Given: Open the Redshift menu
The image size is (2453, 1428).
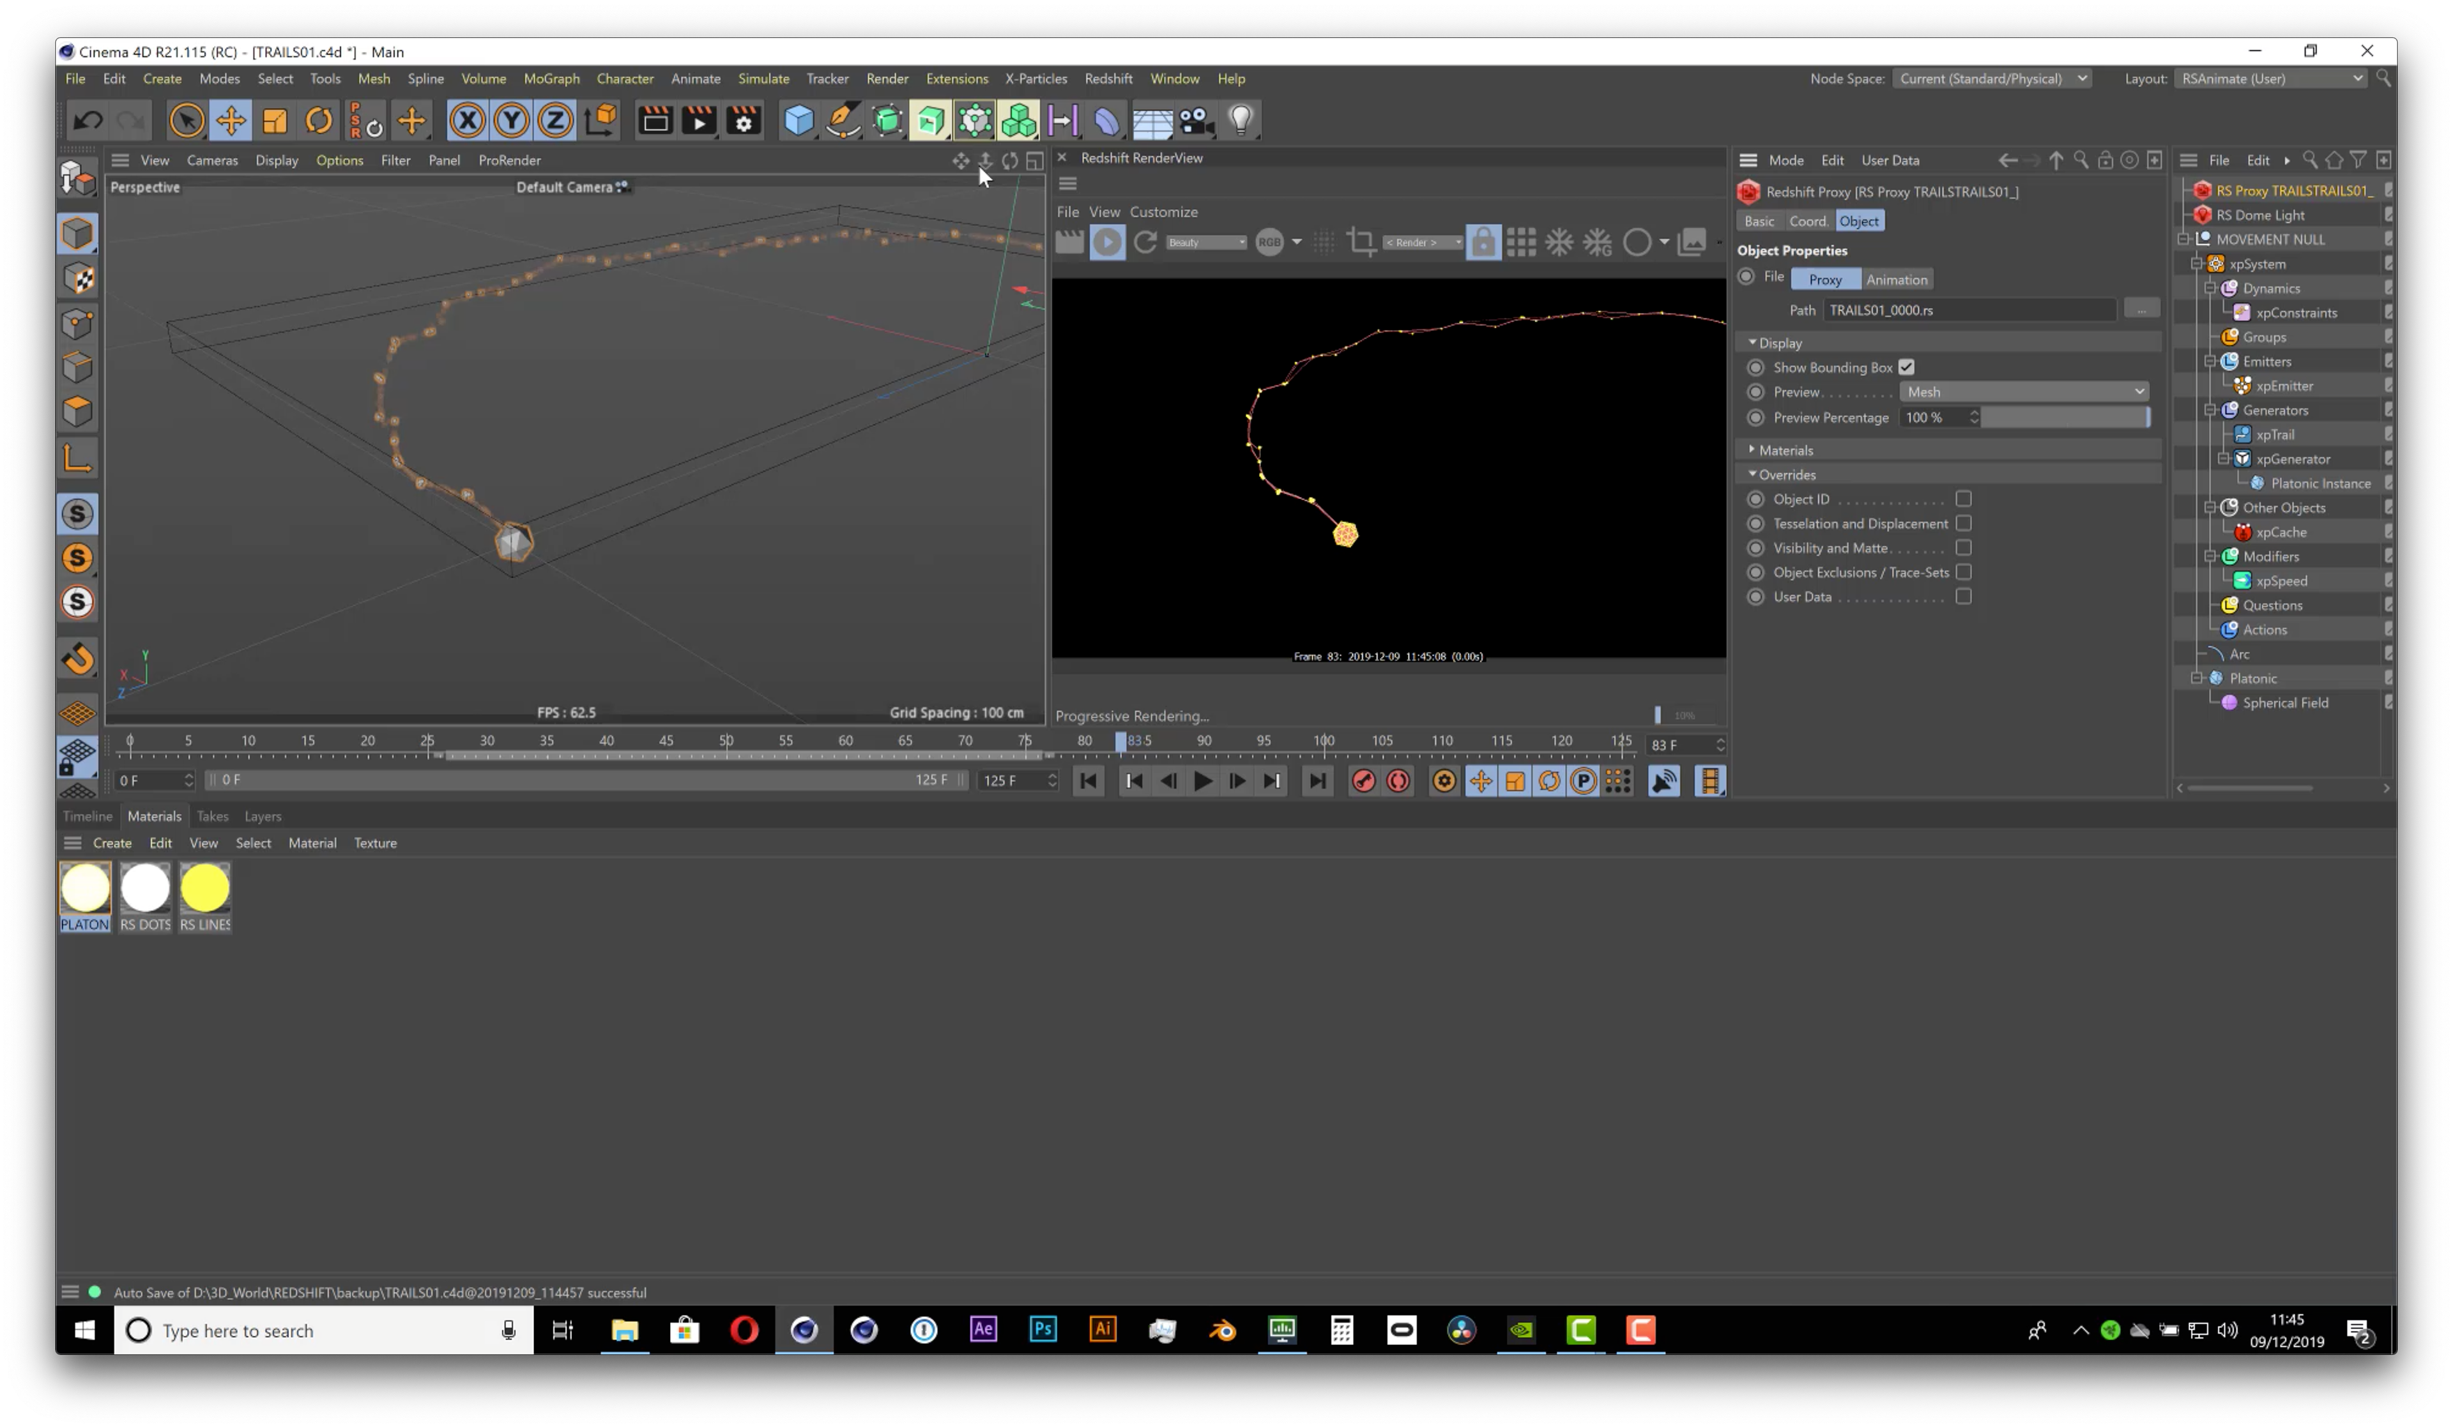Looking at the screenshot, I should click(1109, 79).
